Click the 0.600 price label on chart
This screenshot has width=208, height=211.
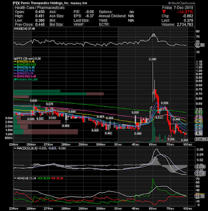33,101
